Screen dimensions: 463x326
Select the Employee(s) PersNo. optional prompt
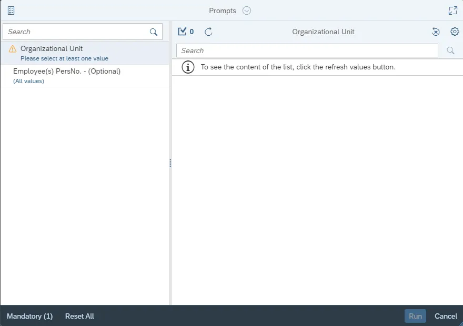click(67, 72)
